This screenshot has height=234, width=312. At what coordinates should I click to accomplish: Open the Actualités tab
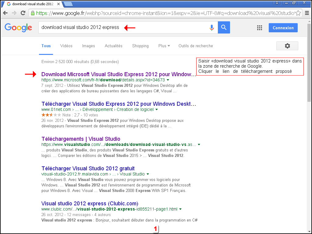113,46
